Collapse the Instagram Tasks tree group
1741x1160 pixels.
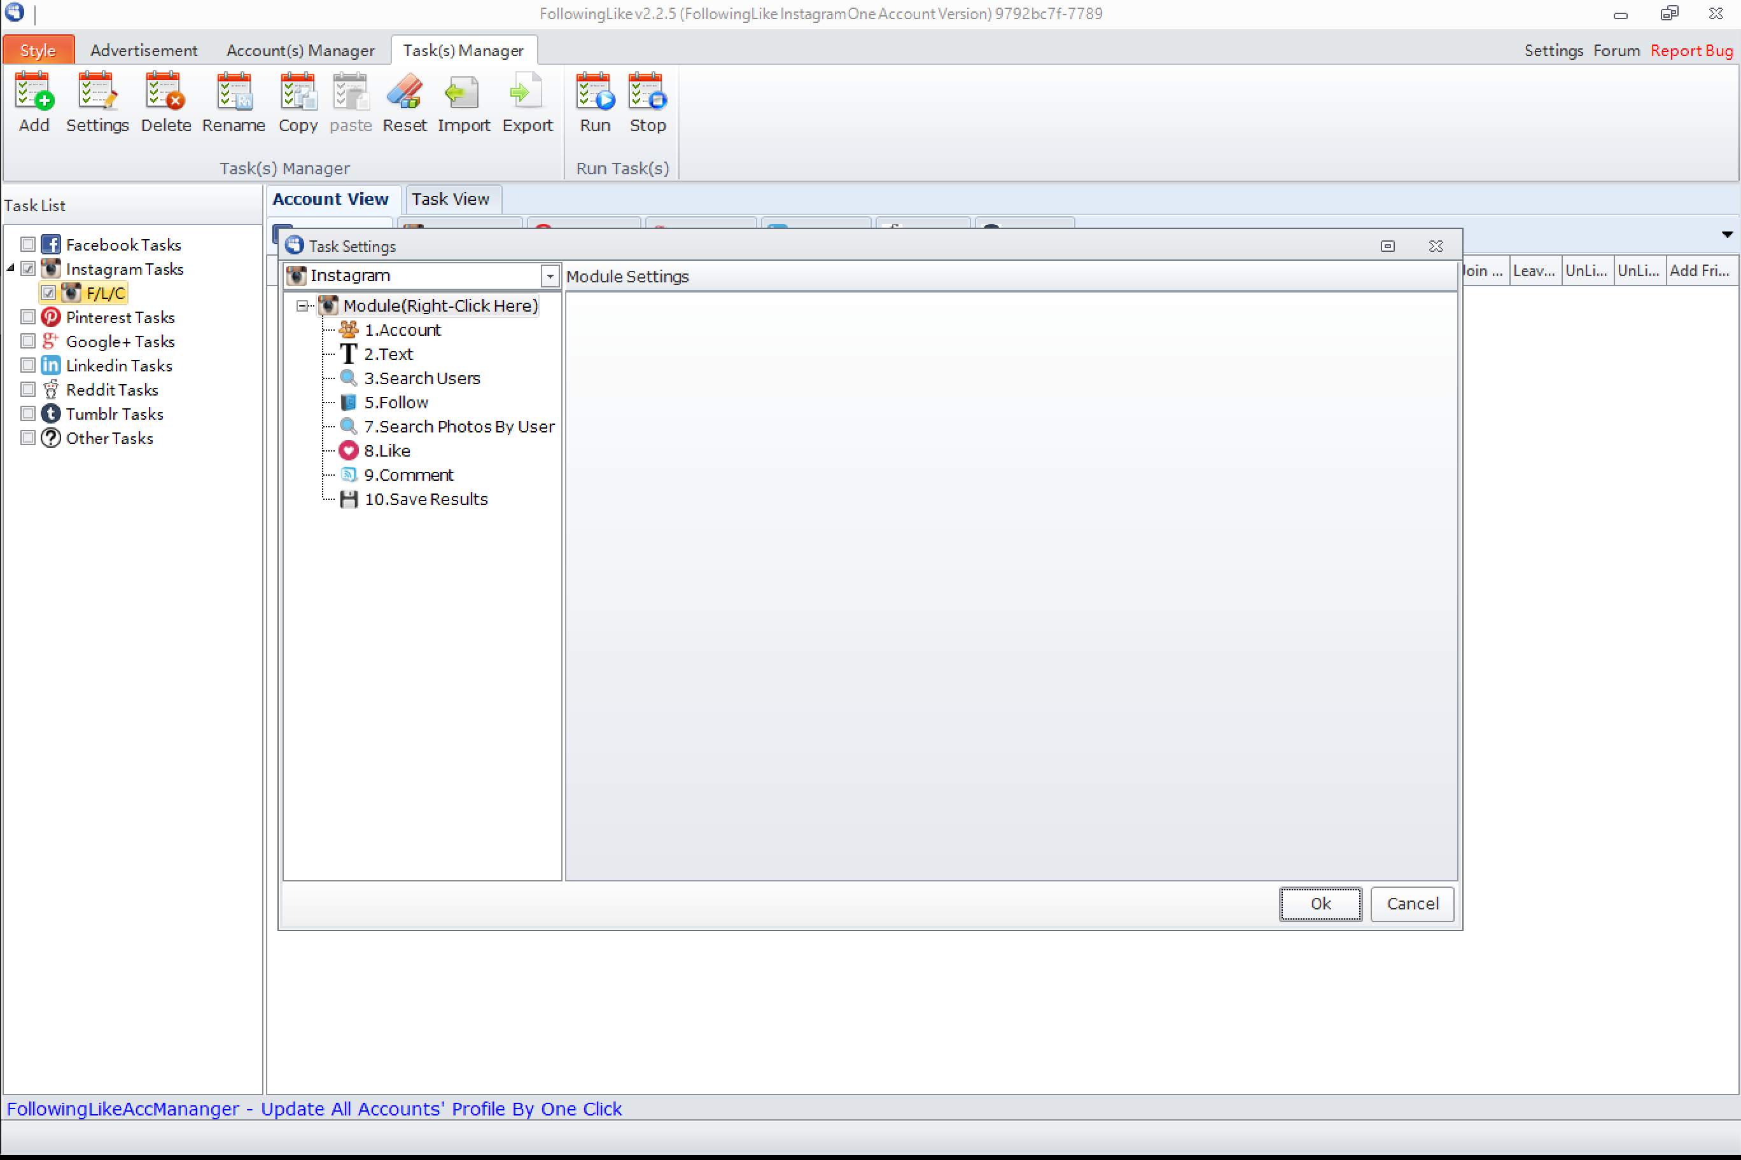tap(10, 268)
